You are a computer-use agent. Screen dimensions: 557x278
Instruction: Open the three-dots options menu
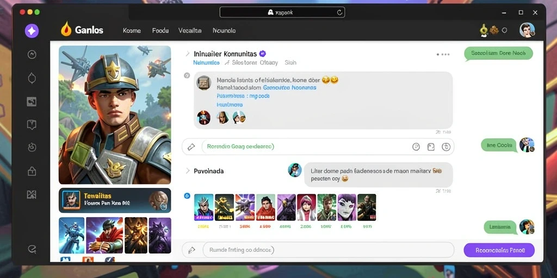tap(443, 55)
